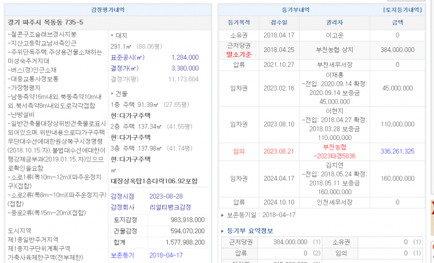Click the 보존등기 date 2018-04-17
Screen dimensions: 434x263
pyautogui.click(x=167, y=255)
